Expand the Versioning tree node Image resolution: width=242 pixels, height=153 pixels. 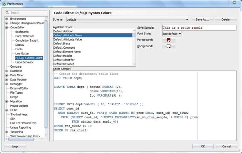[x=6, y=132]
